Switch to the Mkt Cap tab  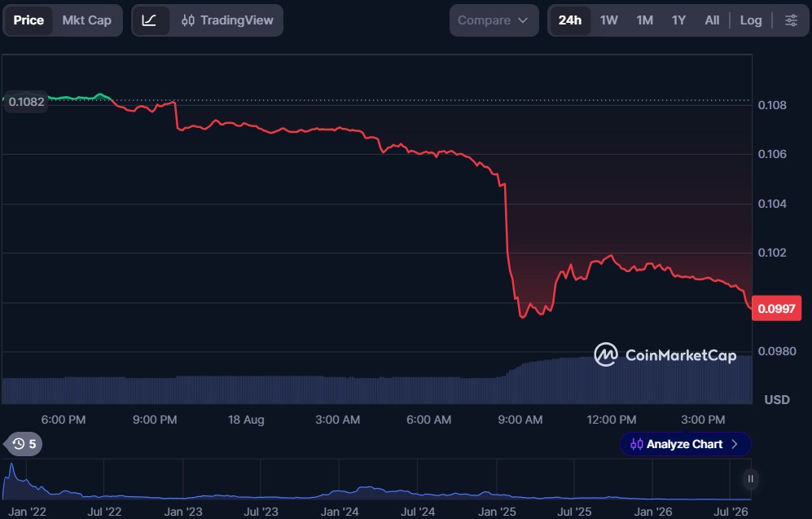86,20
